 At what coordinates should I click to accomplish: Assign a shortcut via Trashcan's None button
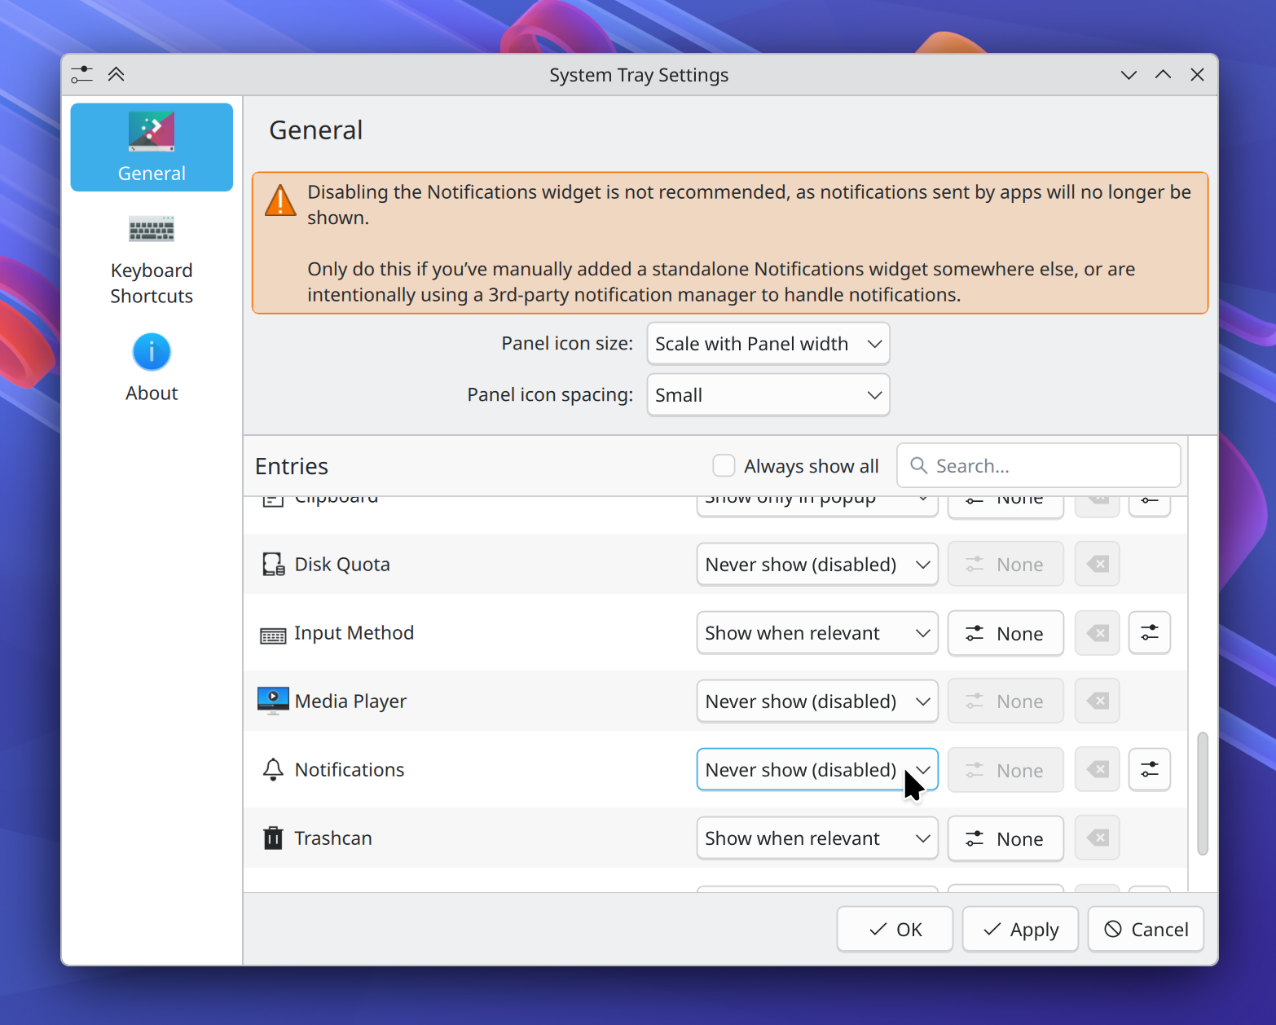click(x=1005, y=838)
